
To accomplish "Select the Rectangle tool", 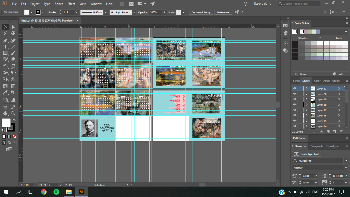I will click(x=5, y=53).
